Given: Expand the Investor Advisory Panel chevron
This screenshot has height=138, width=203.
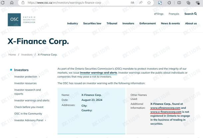Looking at the screenshot, I should [46, 120].
